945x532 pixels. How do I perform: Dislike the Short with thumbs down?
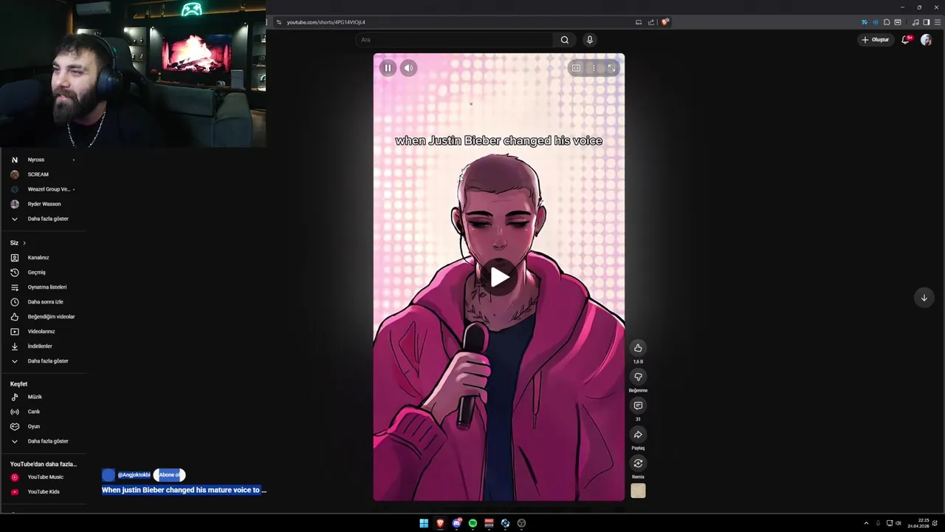pos(638,377)
